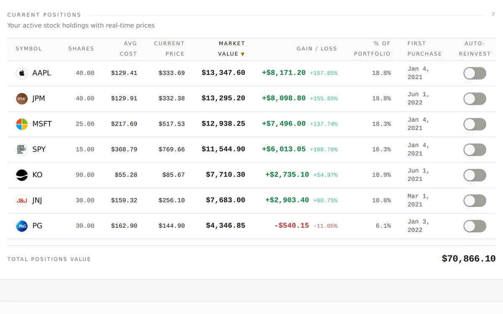The image size is (503, 314).
Task: Click AAPL market value $13,347.60
Action: point(223,73)
